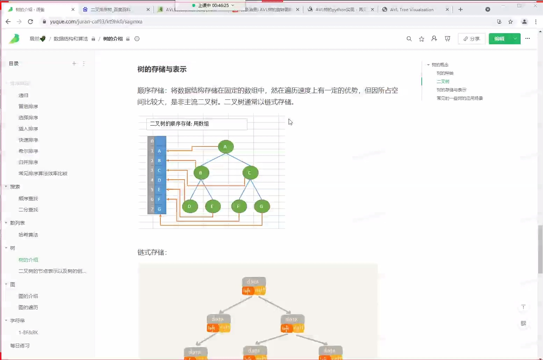Click the back-to-top arrow icon
This screenshot has height=360, width=543.
click(523, 307)
